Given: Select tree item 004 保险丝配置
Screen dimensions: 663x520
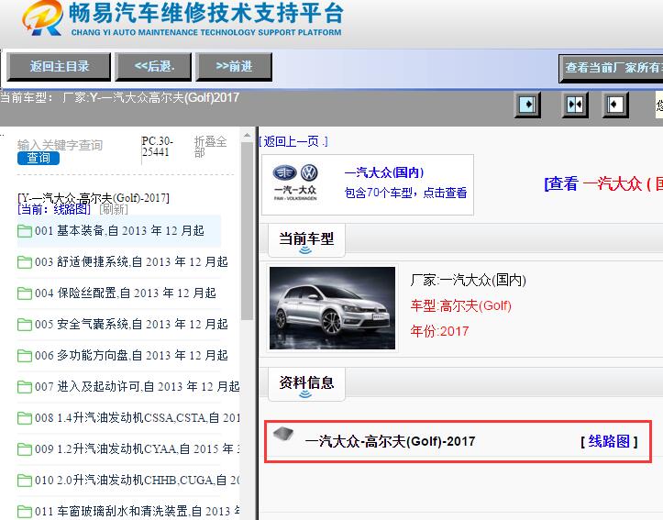Looking at the screenshot, I should (x=125, y=293).
